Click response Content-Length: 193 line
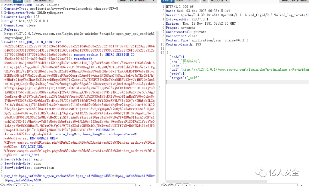Screen dimensions: 309x186 [183, 45]
